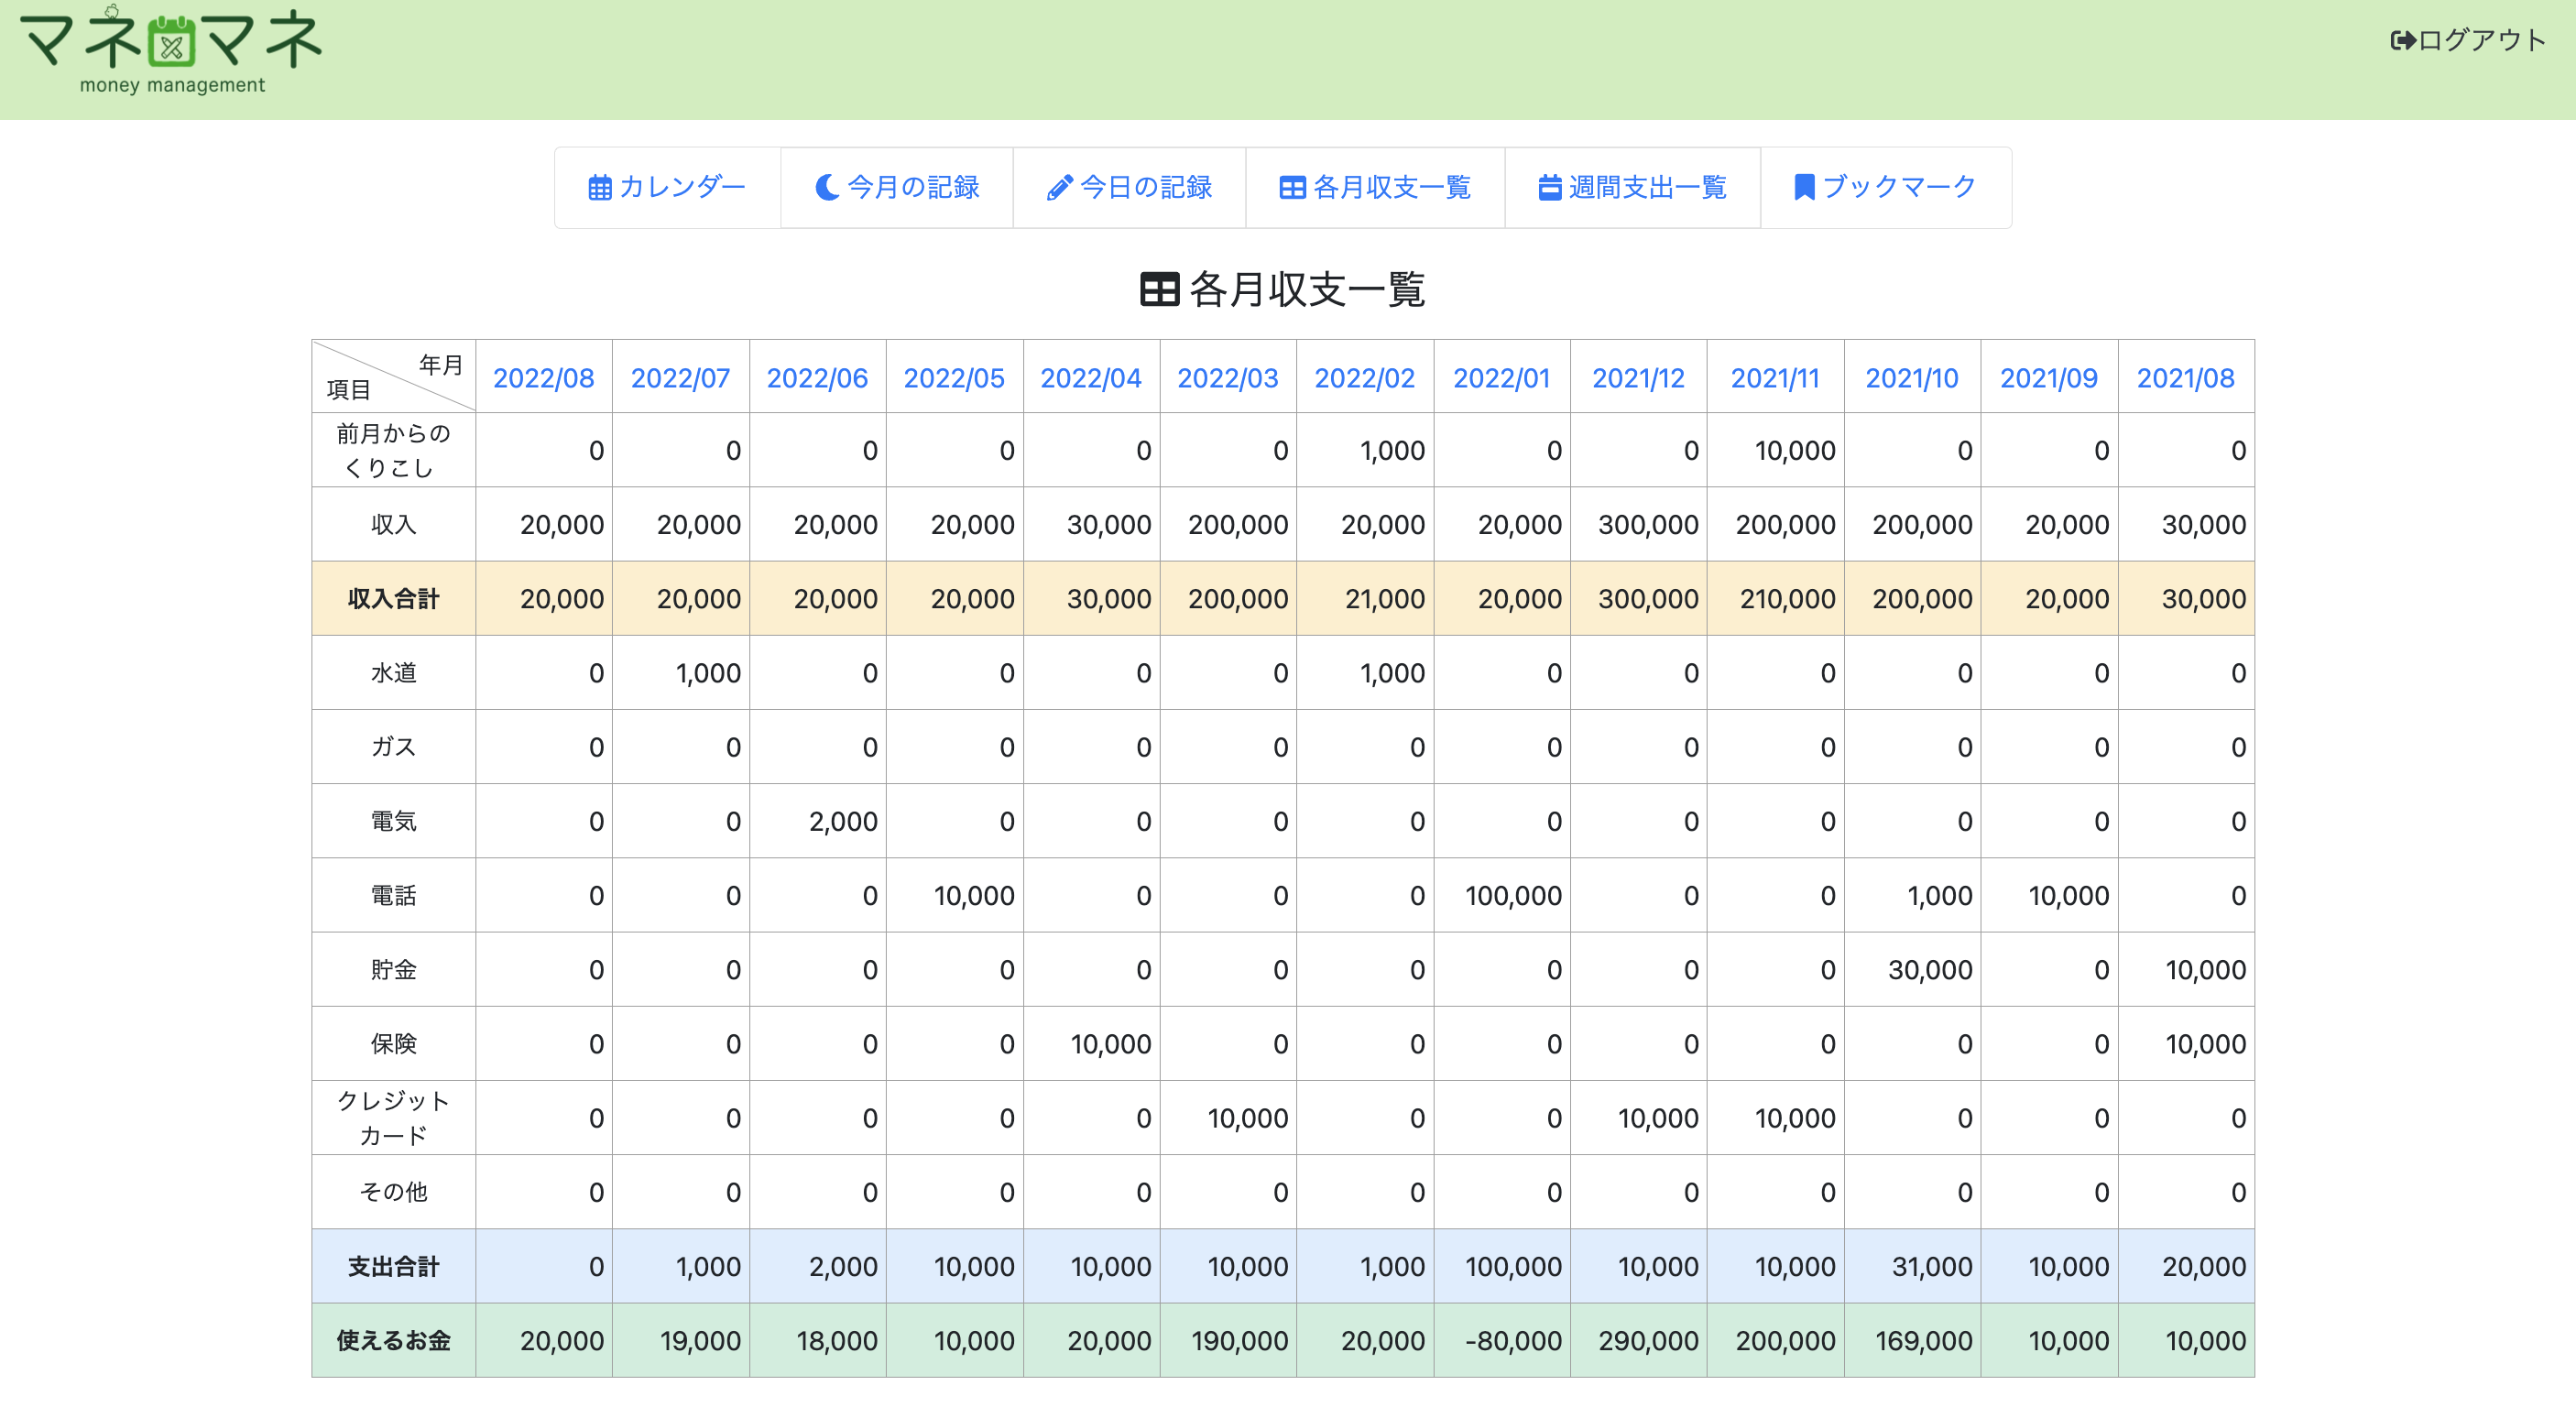The width and height of the screenshot is (2576, 1407).
Task: Click the 貯金 row label
Action: click(x=393, y=969)
